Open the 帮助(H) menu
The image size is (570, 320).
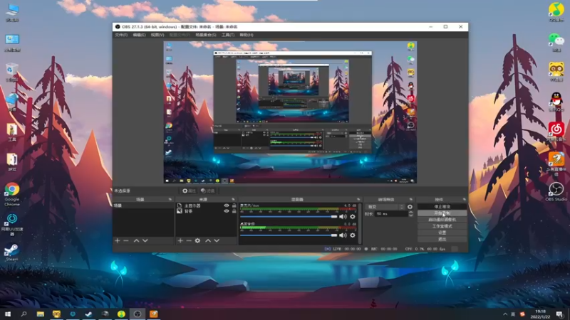pyautogui.click(x=246, y=35)
